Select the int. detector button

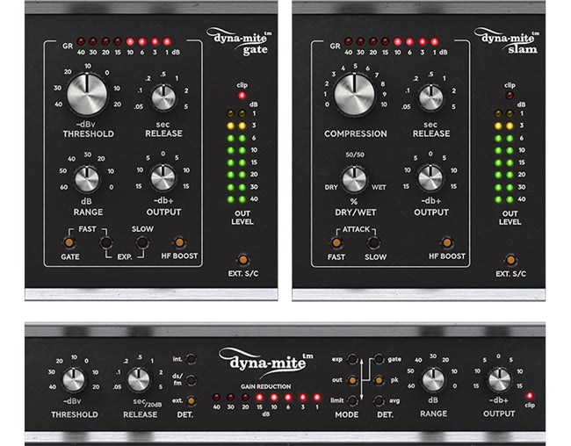point(191,359)
